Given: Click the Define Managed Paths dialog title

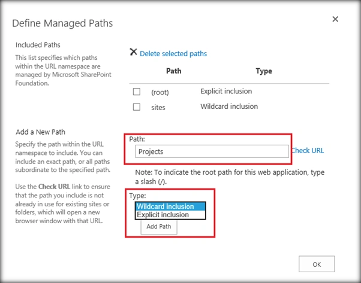Looking at the screenshot, I should coord(62,23).
